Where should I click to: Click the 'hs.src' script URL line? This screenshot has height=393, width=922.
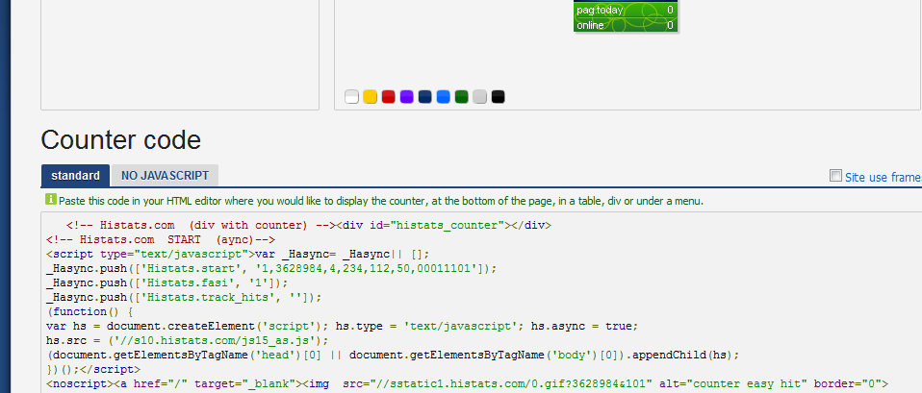pos(187,341)
